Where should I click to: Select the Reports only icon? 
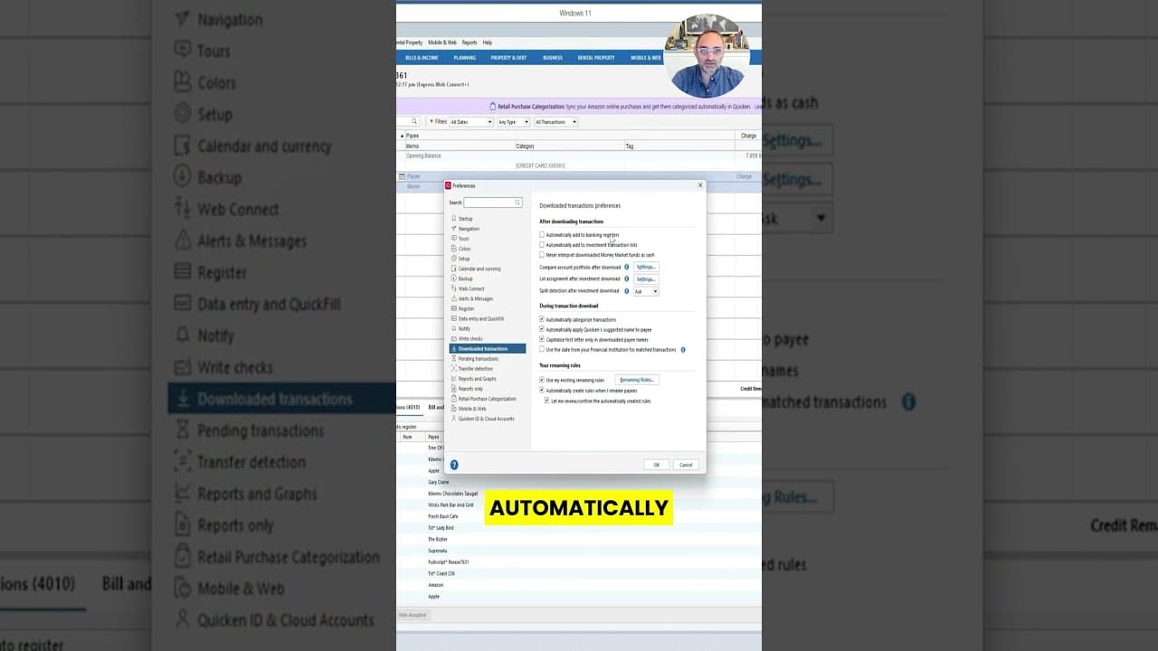[x=453, y=389]
